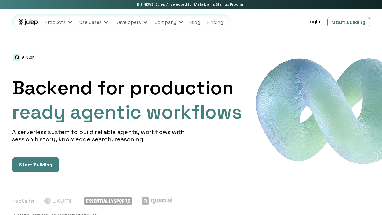Click the quso.ai magnifier logo
Screen dimensions: 382x215
point(146,201)
